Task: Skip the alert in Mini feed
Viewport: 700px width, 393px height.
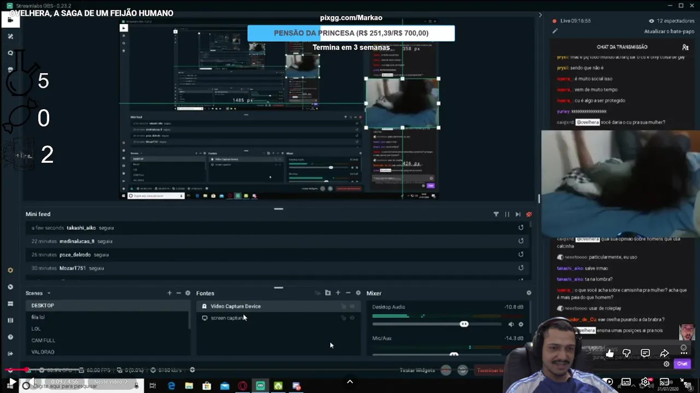Action: click(518, 215)
